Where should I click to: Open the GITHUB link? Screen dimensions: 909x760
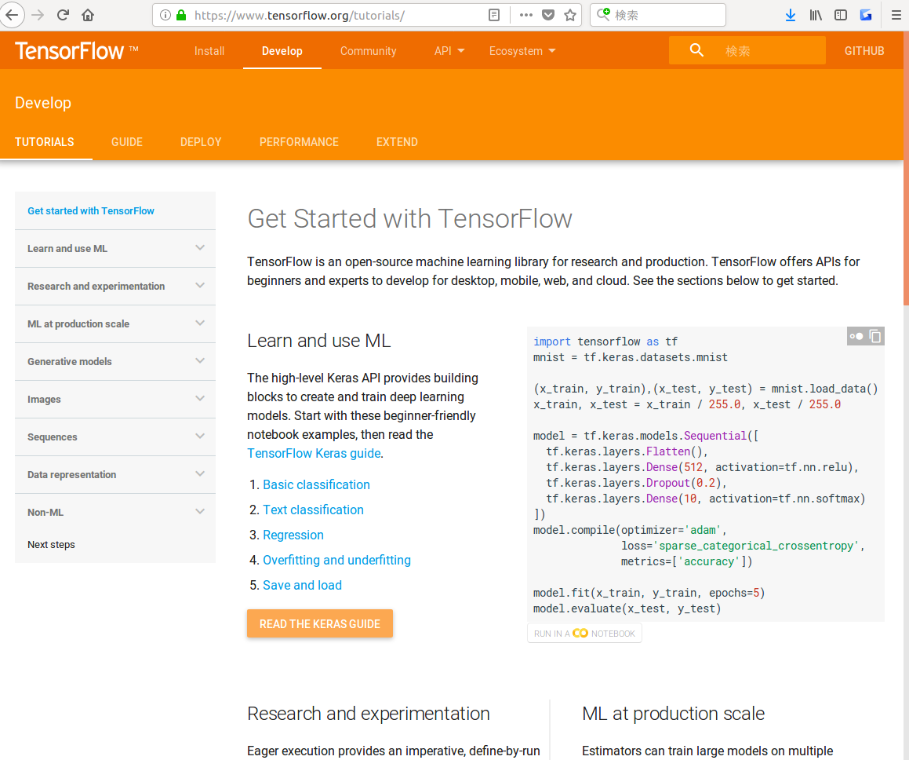(x=864, y=51)
